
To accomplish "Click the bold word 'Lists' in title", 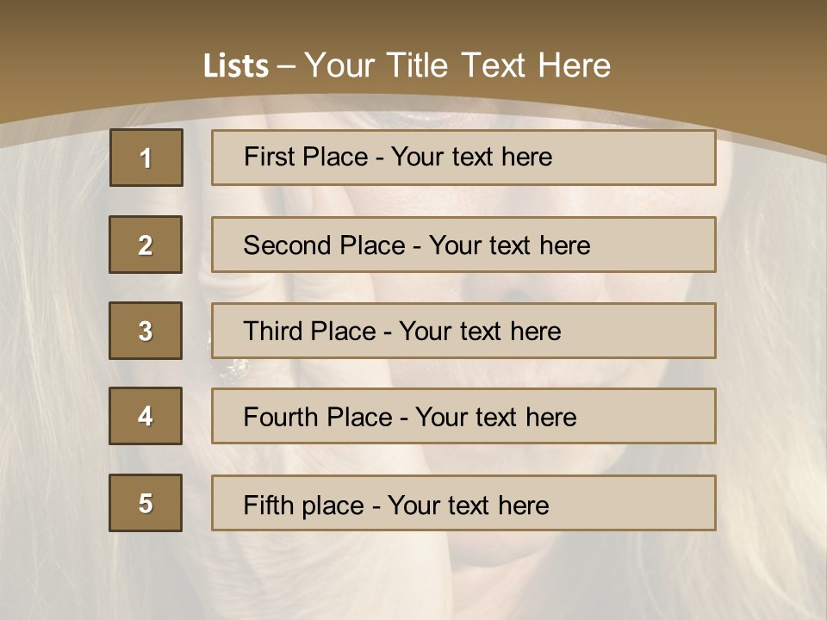I will (x=236, y=66).
